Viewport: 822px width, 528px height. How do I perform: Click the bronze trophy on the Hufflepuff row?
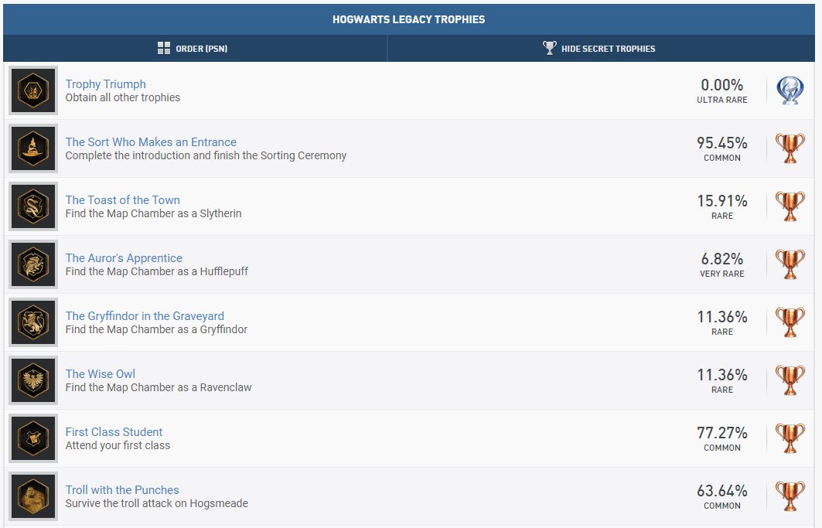click(x=790, y=264)
